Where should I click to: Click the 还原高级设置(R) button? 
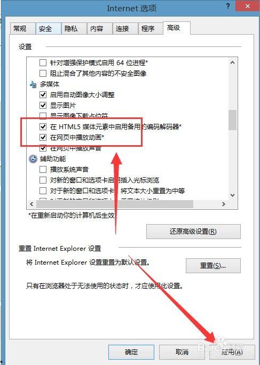pyautogui.click(x=193, y=232)
